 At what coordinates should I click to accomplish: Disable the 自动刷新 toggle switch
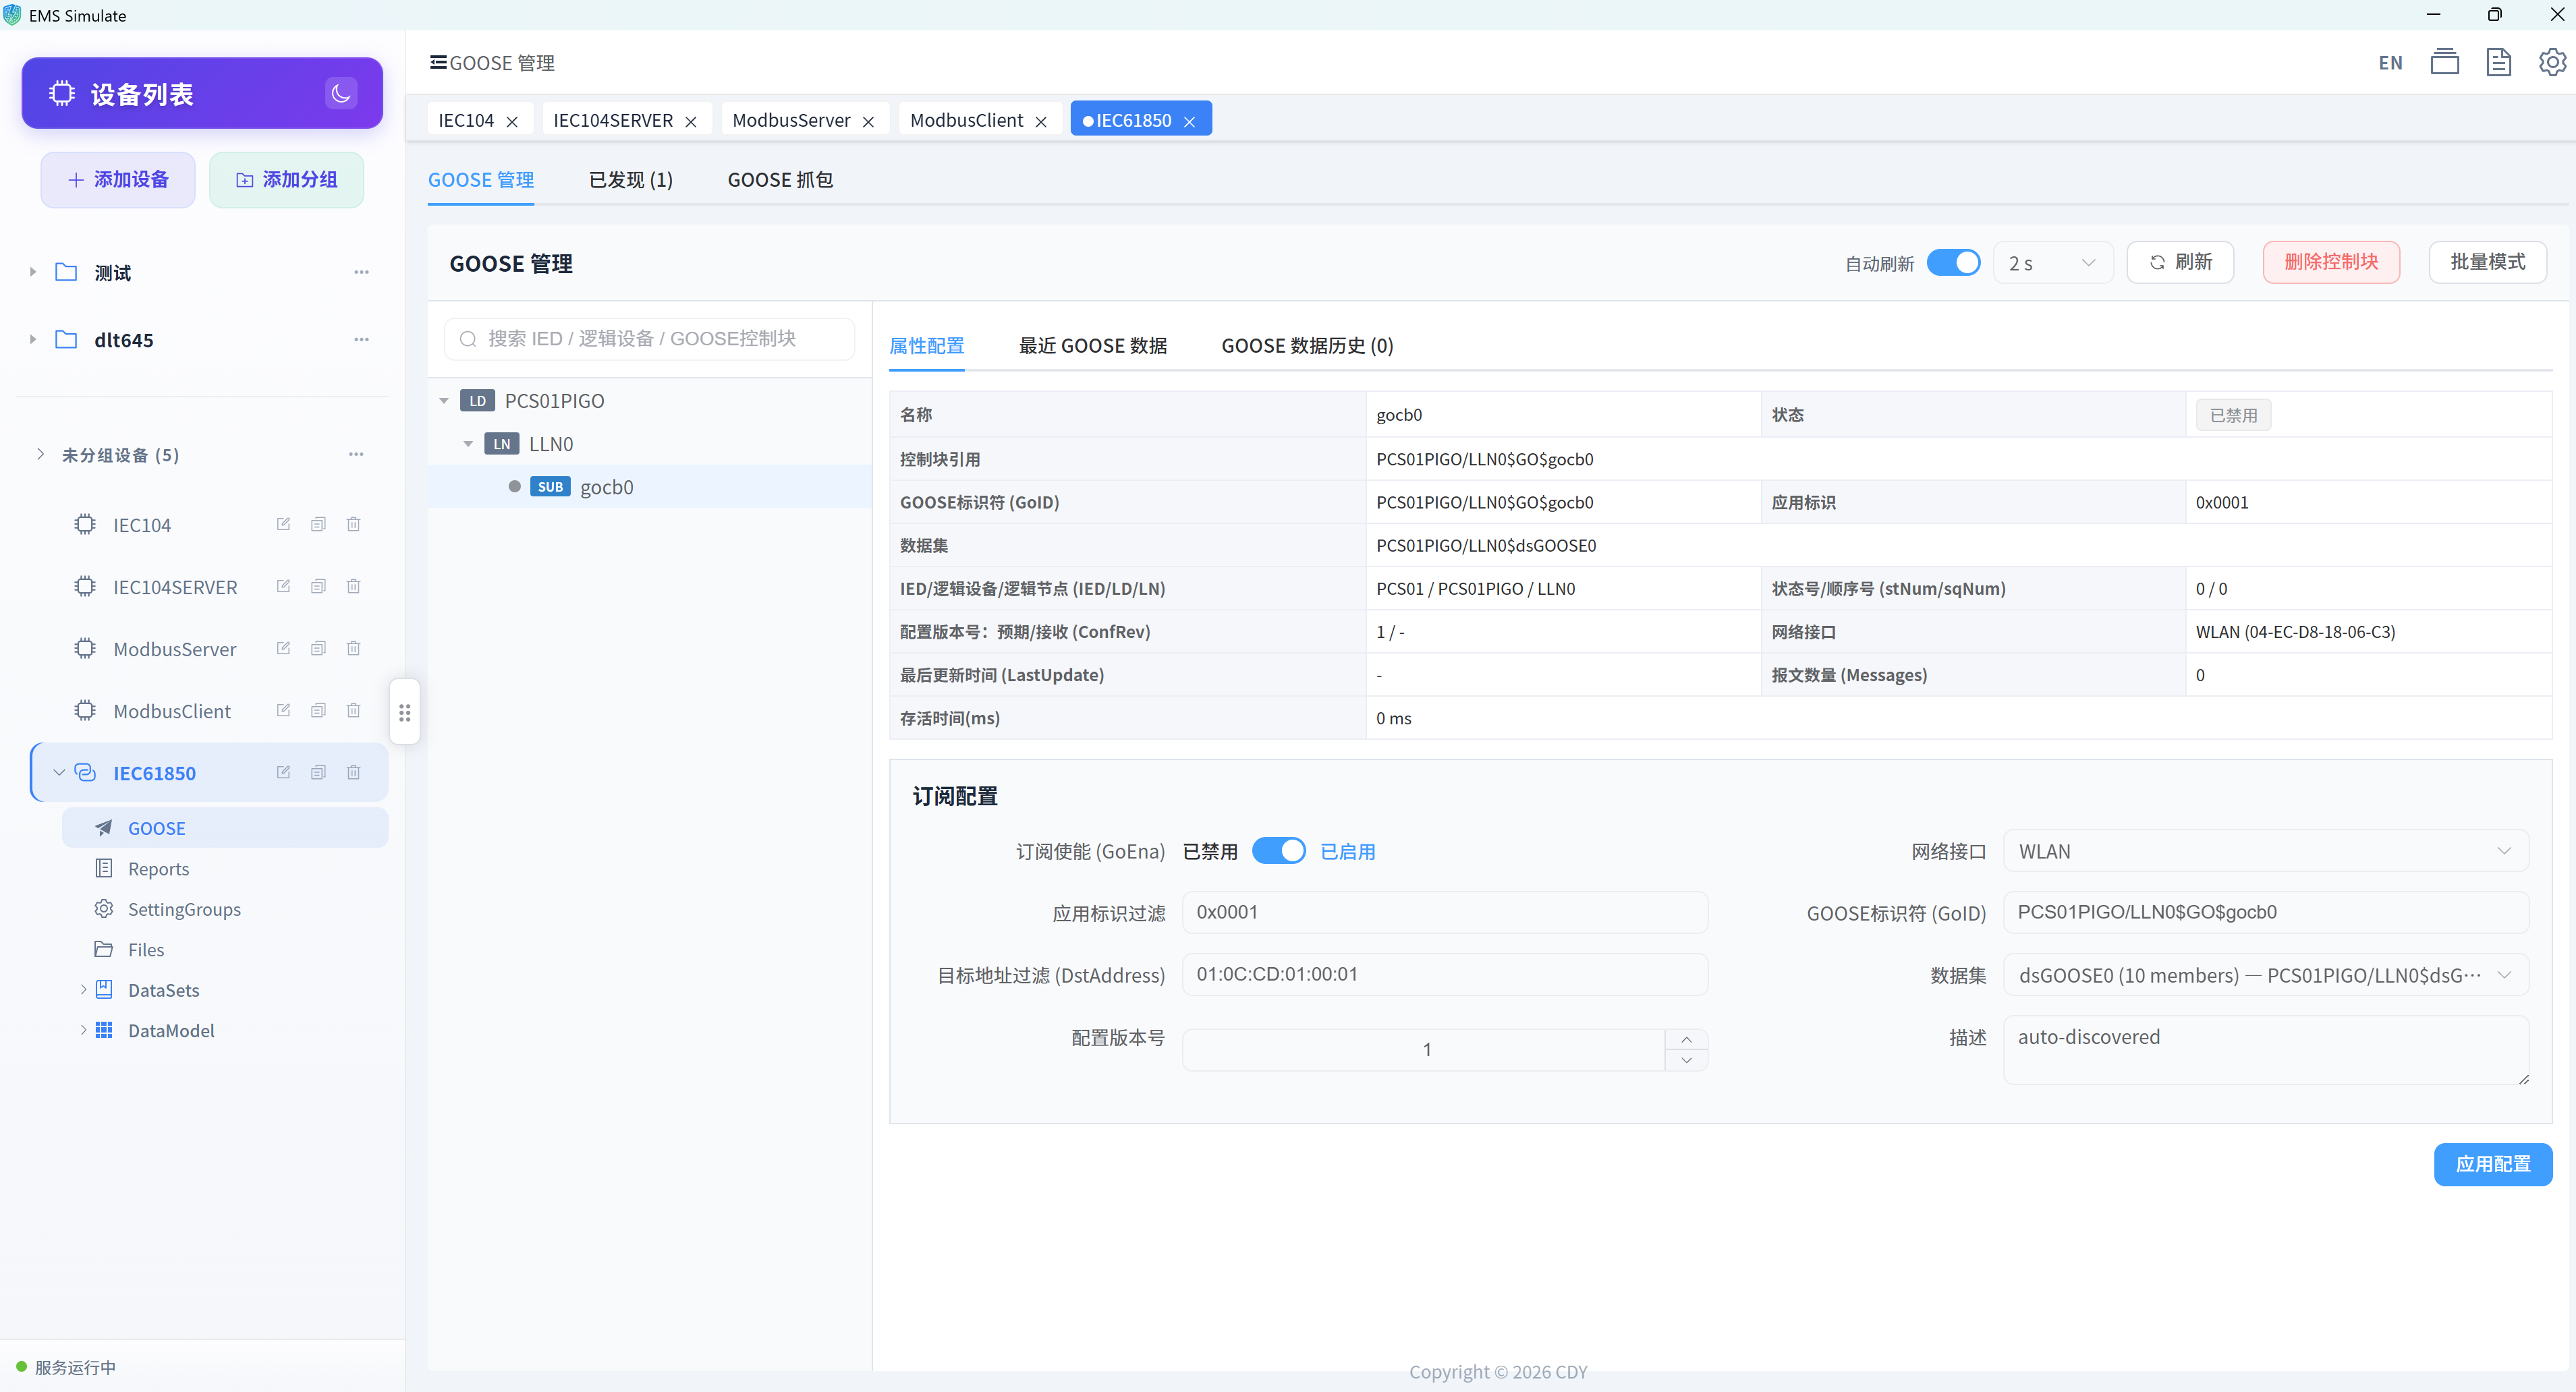point(1953,263)
